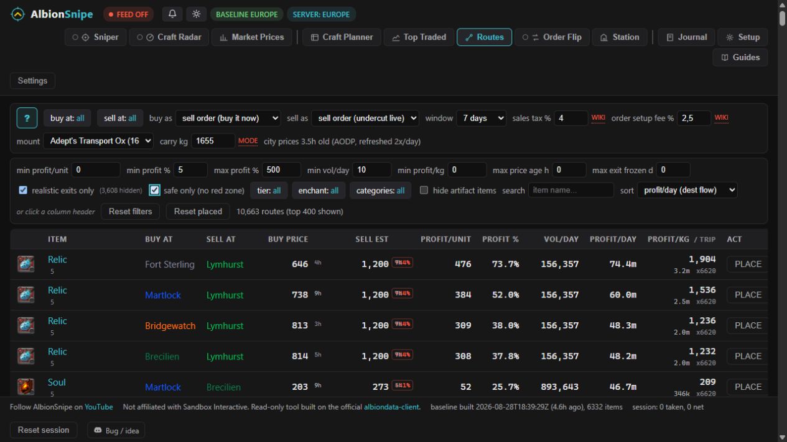Open the categories: all filter
Viewport: 787px width, 442px height.
[x=380, y=190]
